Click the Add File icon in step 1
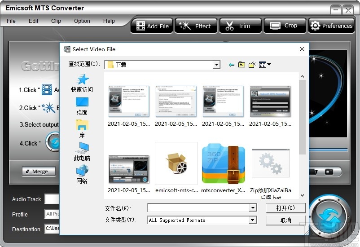 pyautogui.click(x=47, y=90)
